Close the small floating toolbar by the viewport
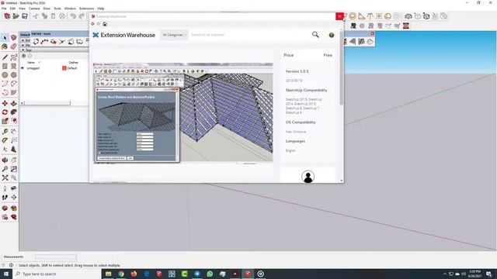The width and height of the screenshot is (497, 279). pyautogui.click(x=372, y=33)
